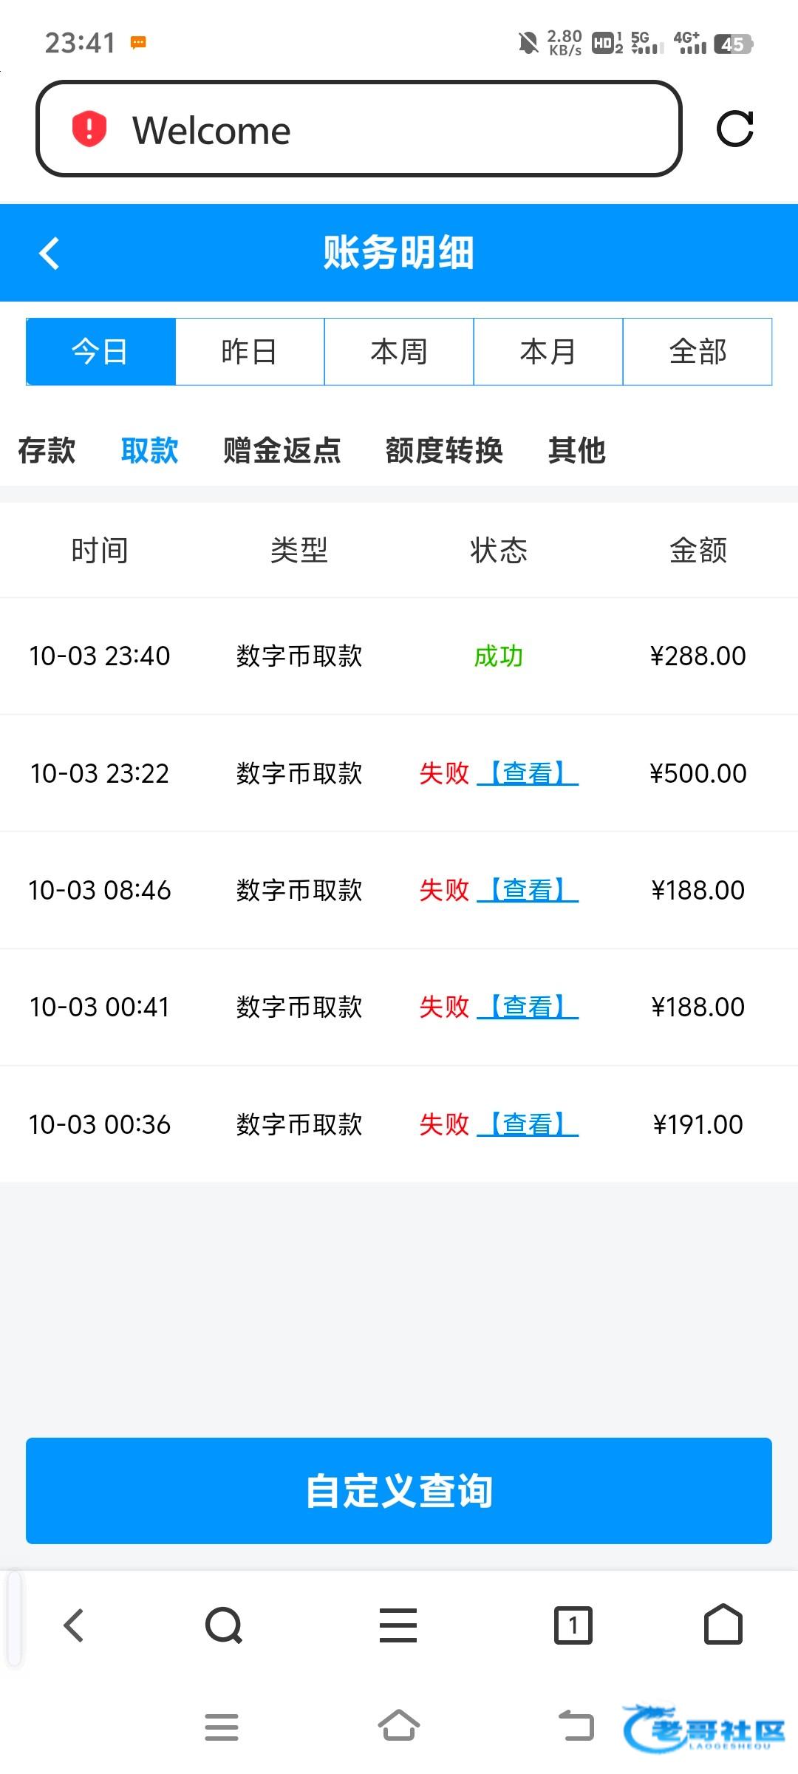Go back using header arrow in 账务明细
798x1774 pixels.
point(50,254)
